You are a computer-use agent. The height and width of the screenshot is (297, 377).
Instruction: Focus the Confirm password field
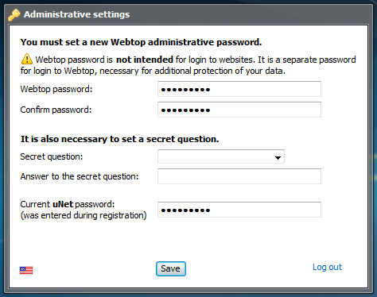(239, 110)
